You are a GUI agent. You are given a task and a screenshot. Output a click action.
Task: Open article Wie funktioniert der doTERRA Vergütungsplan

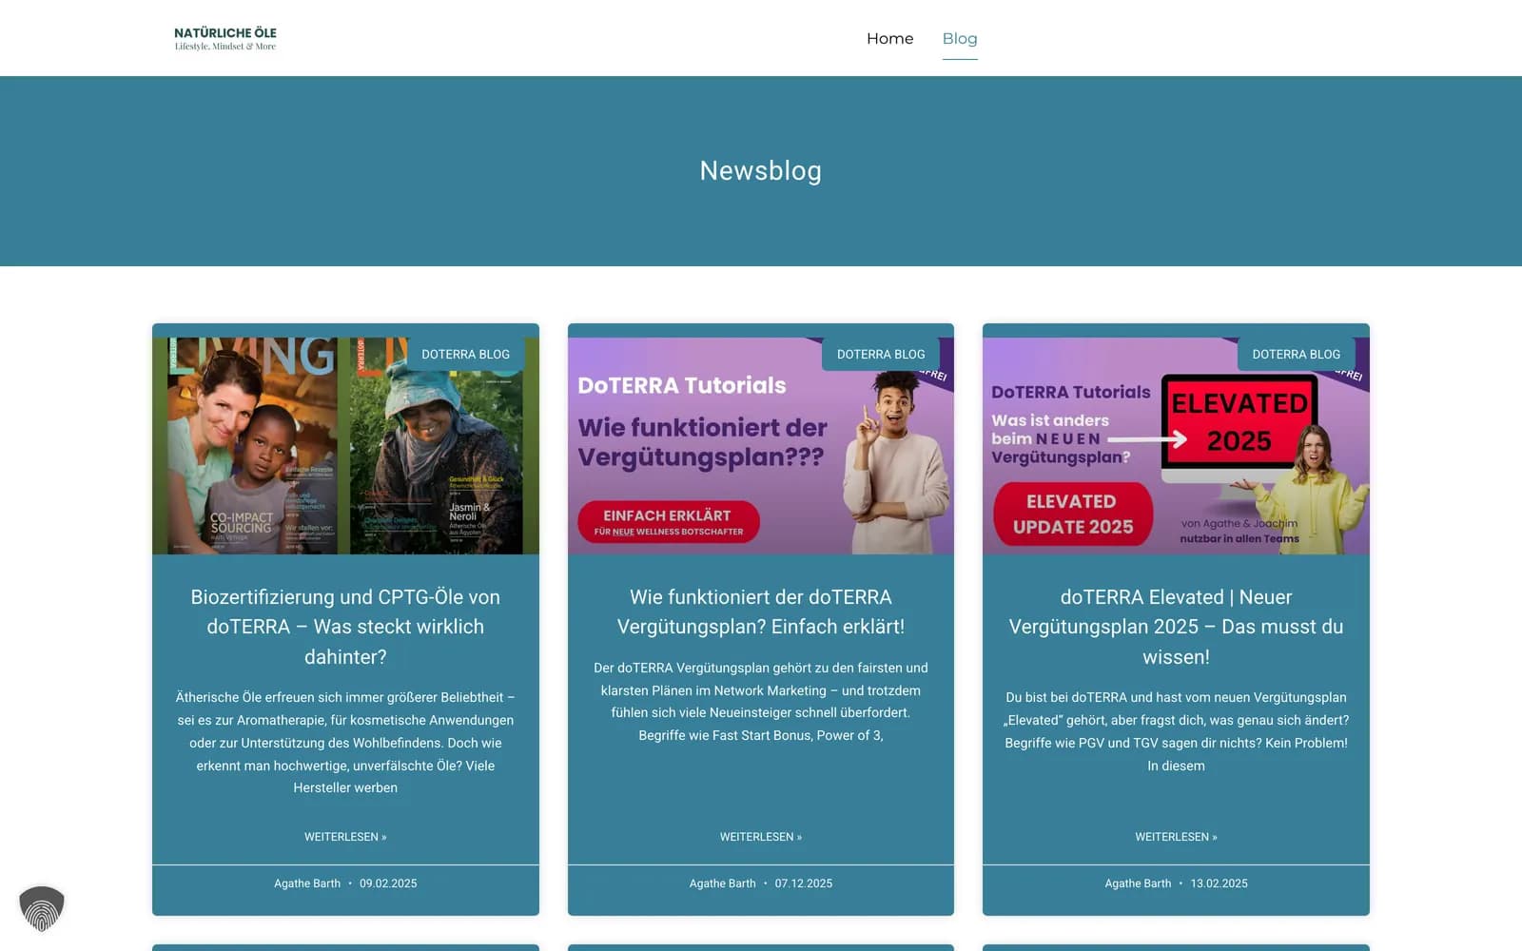coord(761,611)
